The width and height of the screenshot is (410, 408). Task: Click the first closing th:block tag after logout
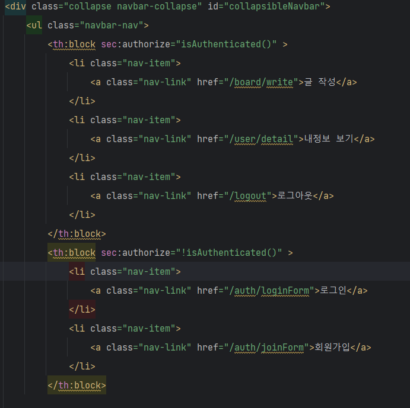pos(77,234)
